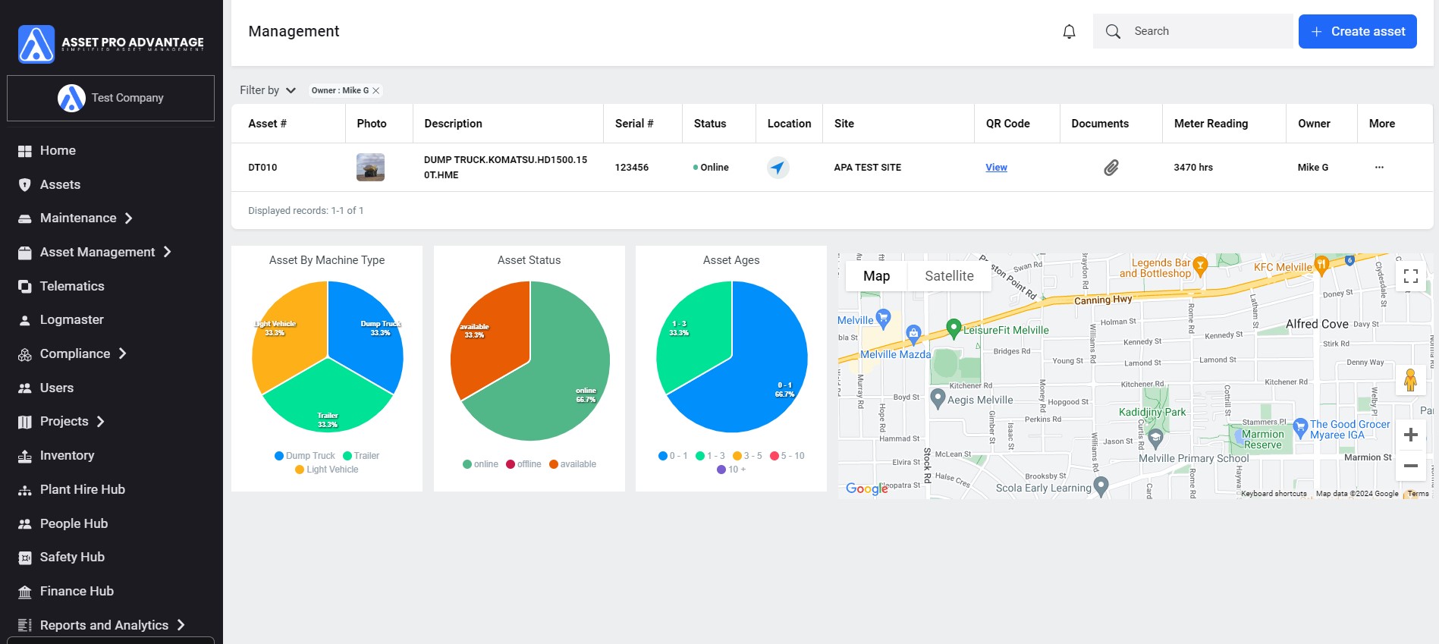This screenshot has height=644, width=1439.
Task: Click the Street View pegman icon
Action: 1411,379
